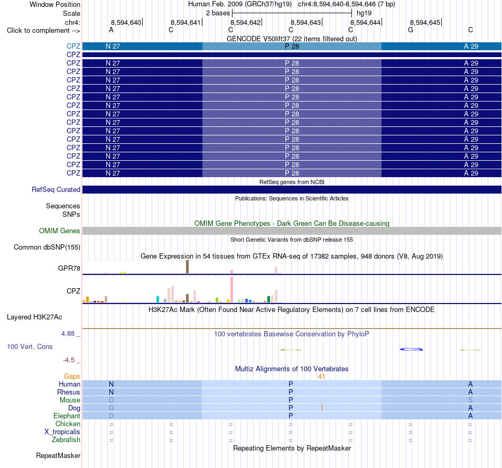This screenshot has width=502, height=468.
Task: Click the Chicken species label
Action: point(68,424)
